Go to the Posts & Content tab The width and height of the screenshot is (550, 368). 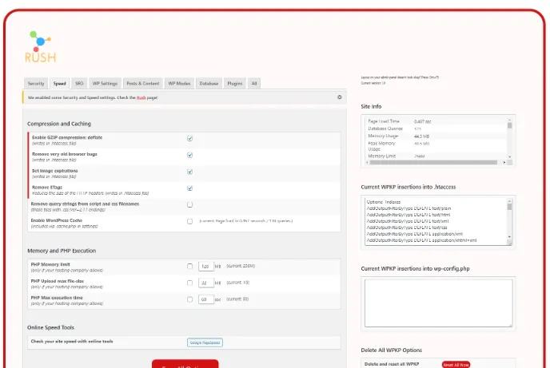(143, 83)
